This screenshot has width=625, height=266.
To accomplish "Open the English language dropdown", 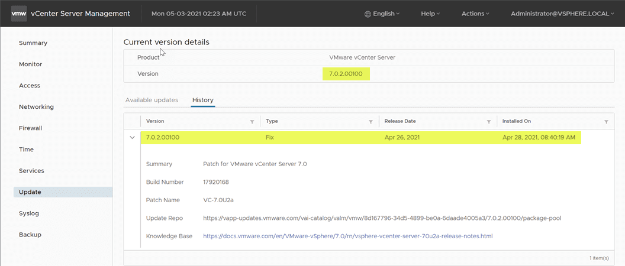I will (x=386, y=14).
